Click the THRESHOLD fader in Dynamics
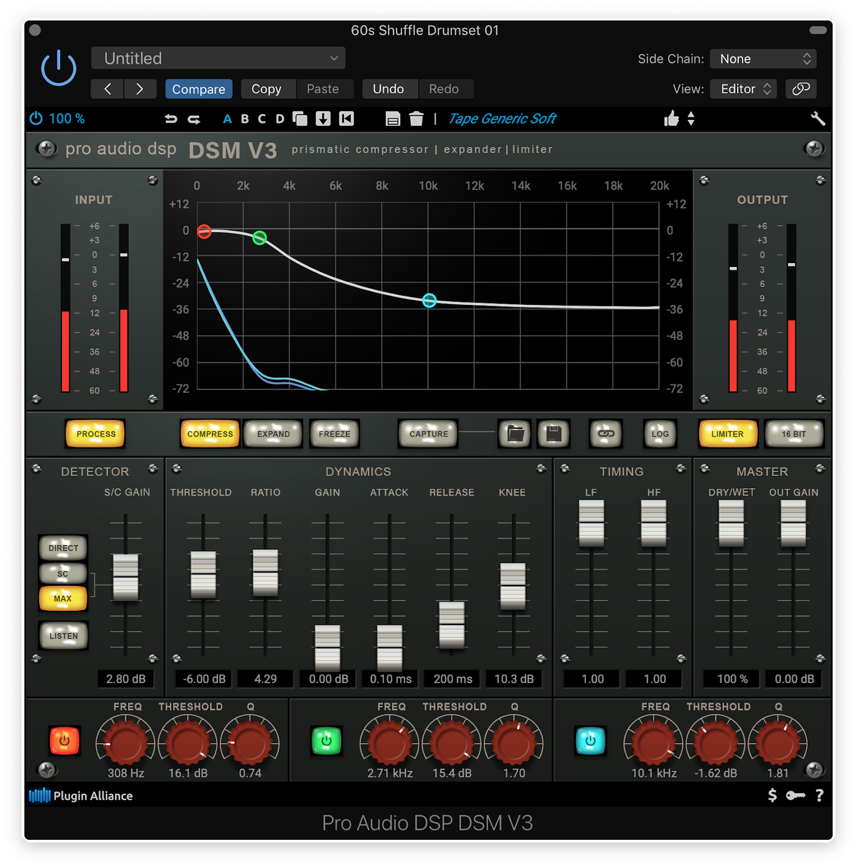The height and width of the screenshot is (868, 857). [x=203, y=574]
